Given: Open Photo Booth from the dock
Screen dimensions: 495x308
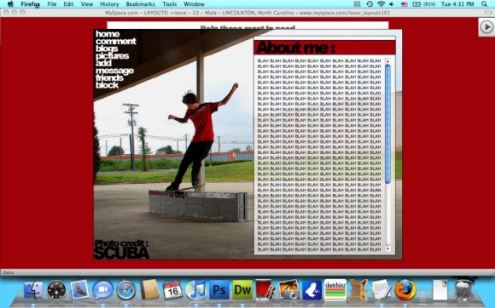Looking at the screenshot, I should [x=265, y=289].
